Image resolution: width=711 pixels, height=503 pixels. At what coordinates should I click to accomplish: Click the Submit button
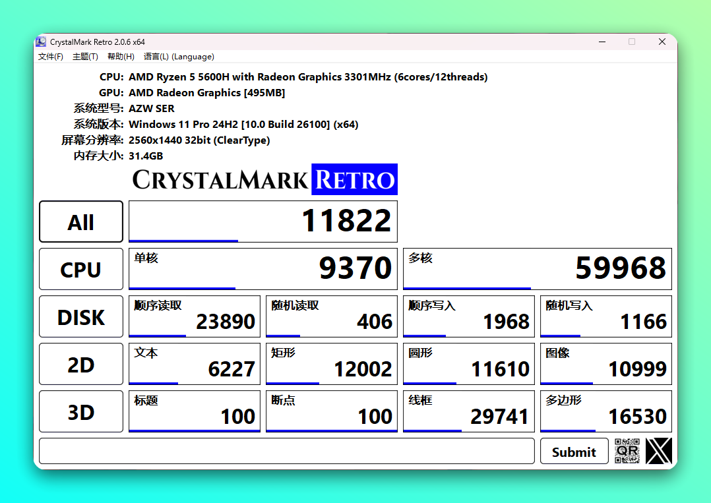[574, 452]
